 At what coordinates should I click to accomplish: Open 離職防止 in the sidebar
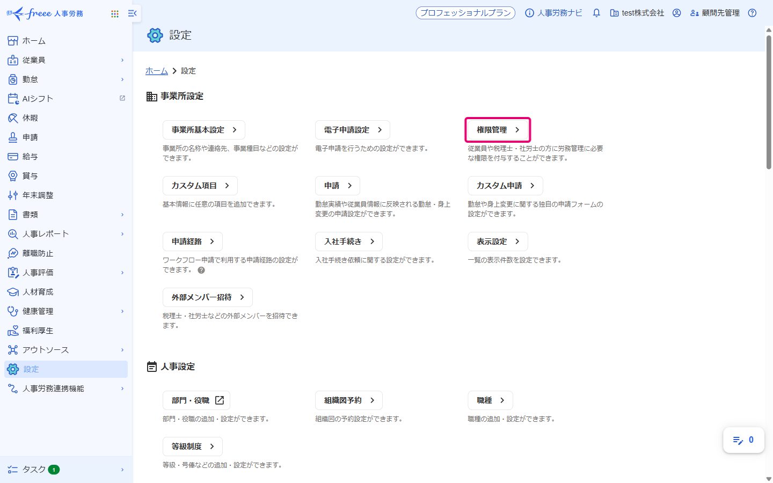66,253
